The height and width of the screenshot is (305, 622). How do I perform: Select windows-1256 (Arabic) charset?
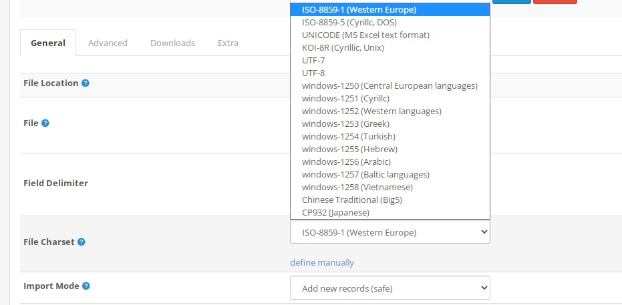click(x=346, y=162)
